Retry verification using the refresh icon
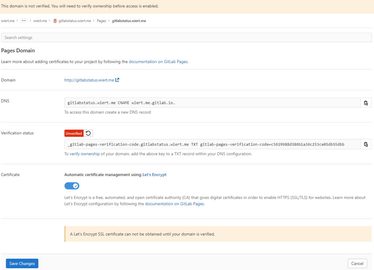 [88, 133]
